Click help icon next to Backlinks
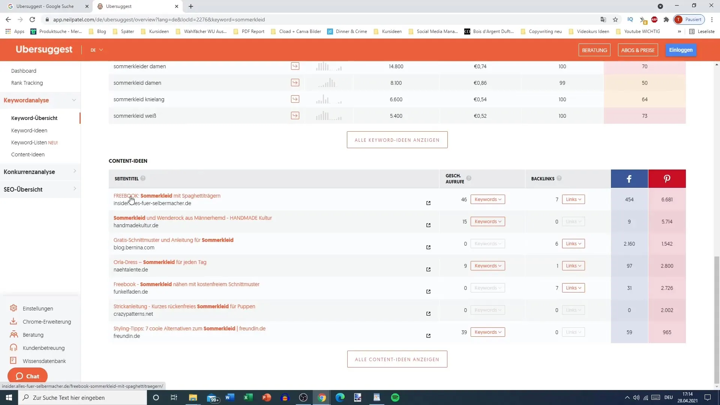The image size is (720, 405). coord(559,178)
